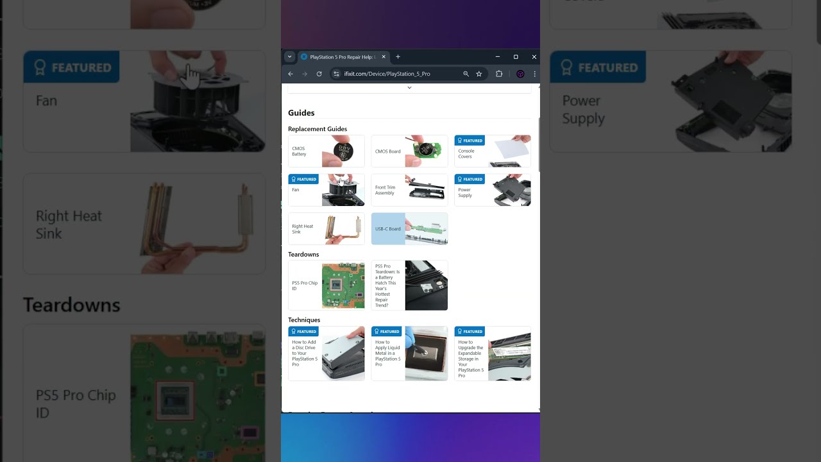The height and width of the screenshot is (462, 821).
Task: Go back to the previous page
Action: 291,74
